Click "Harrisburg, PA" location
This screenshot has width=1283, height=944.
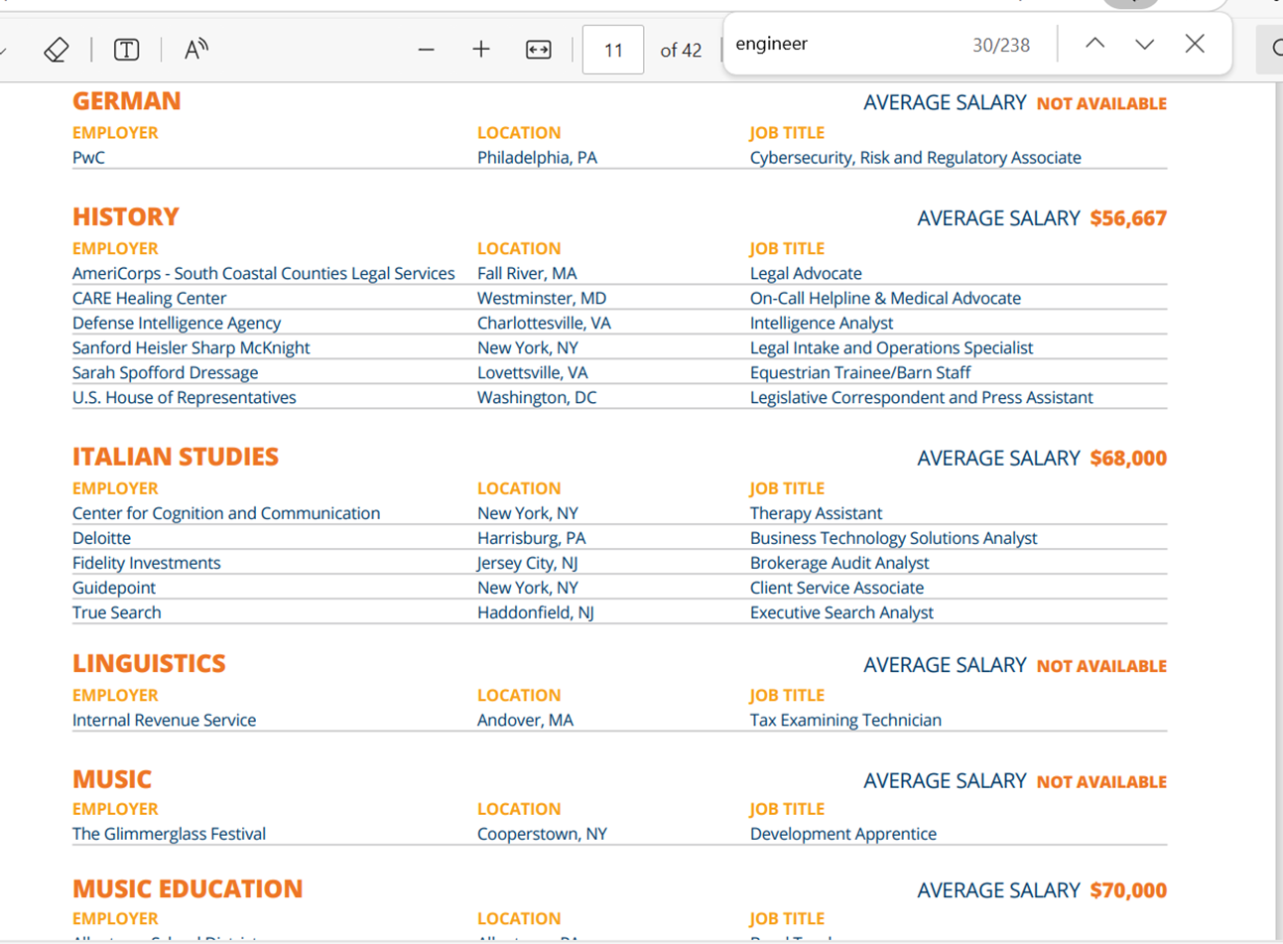(532, 538)
